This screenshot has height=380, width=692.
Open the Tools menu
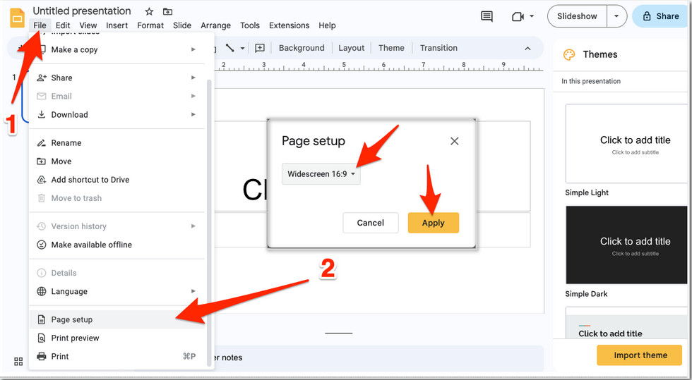click(250, 25)
